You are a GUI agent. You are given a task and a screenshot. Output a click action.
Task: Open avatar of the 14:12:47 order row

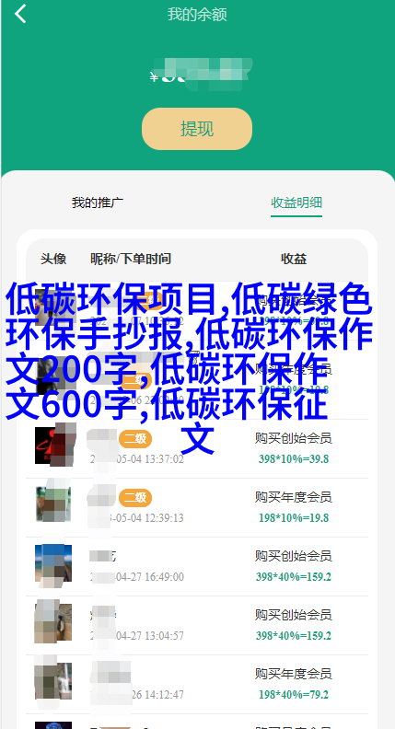click(53, 680)
